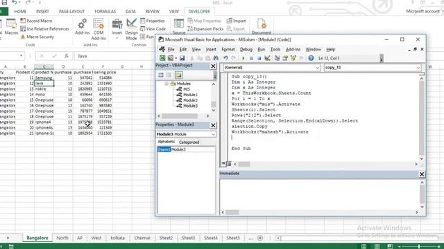Click the Add-Ins gear icon in ribbon
Screen dimensions: 444x249
tap(82, 27)
